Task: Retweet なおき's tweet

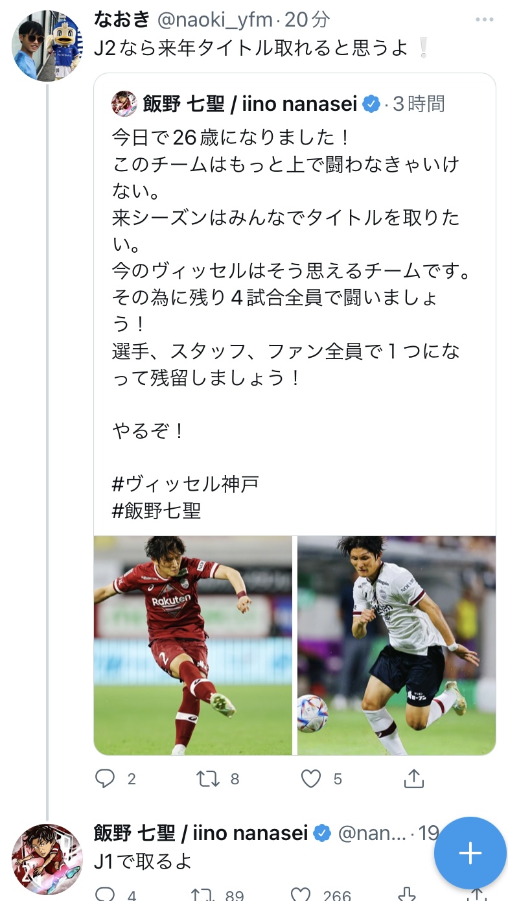Action: click(208, 778)
